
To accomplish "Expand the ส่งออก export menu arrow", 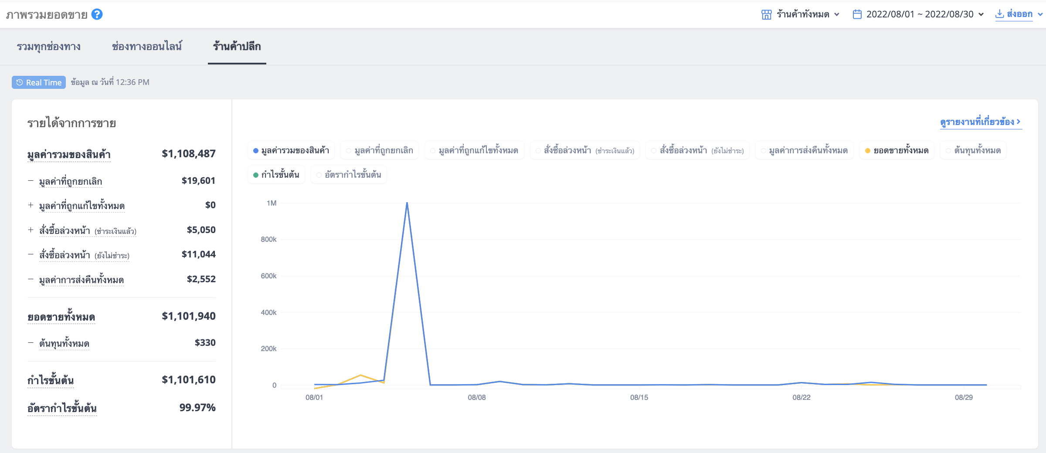I will [x=1040, y=14].
